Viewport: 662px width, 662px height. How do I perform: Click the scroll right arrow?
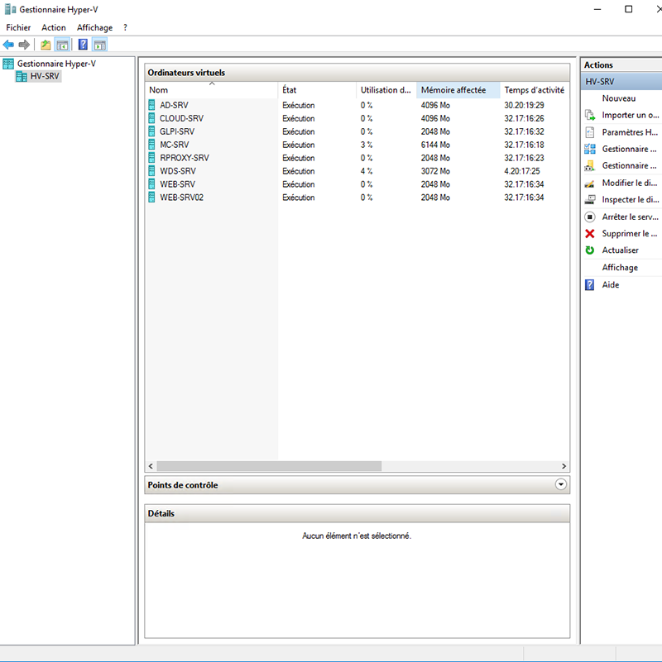(564, 466)
